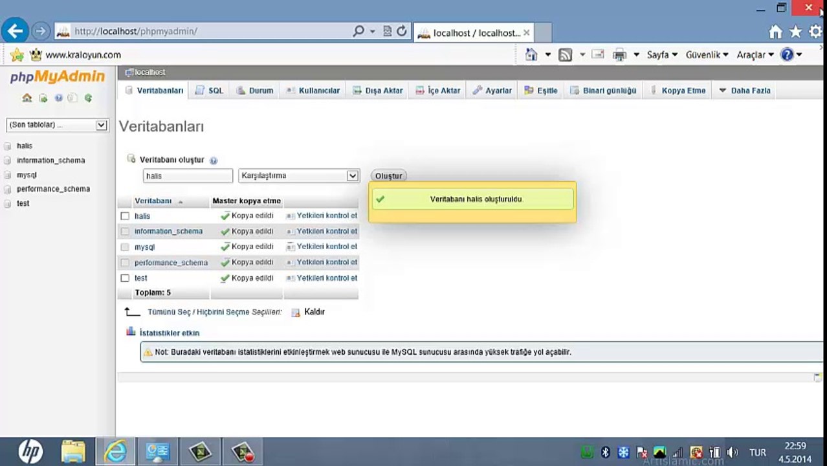Open the Binari günlüğü tab
The height and width of the screenshot is (466, 827).
pyautogui.click(x=603, y=91)
